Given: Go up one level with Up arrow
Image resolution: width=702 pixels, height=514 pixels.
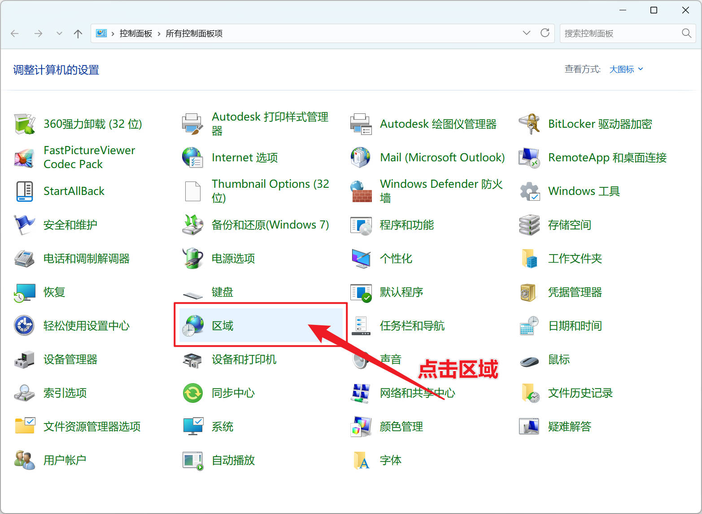Looking at the screenshot, I should [x=78, y=34].
